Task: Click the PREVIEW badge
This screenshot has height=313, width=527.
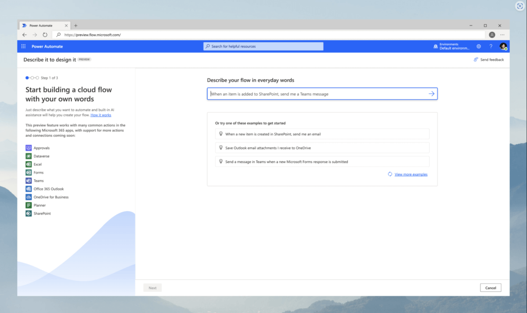Action: (x=84, y=60)
